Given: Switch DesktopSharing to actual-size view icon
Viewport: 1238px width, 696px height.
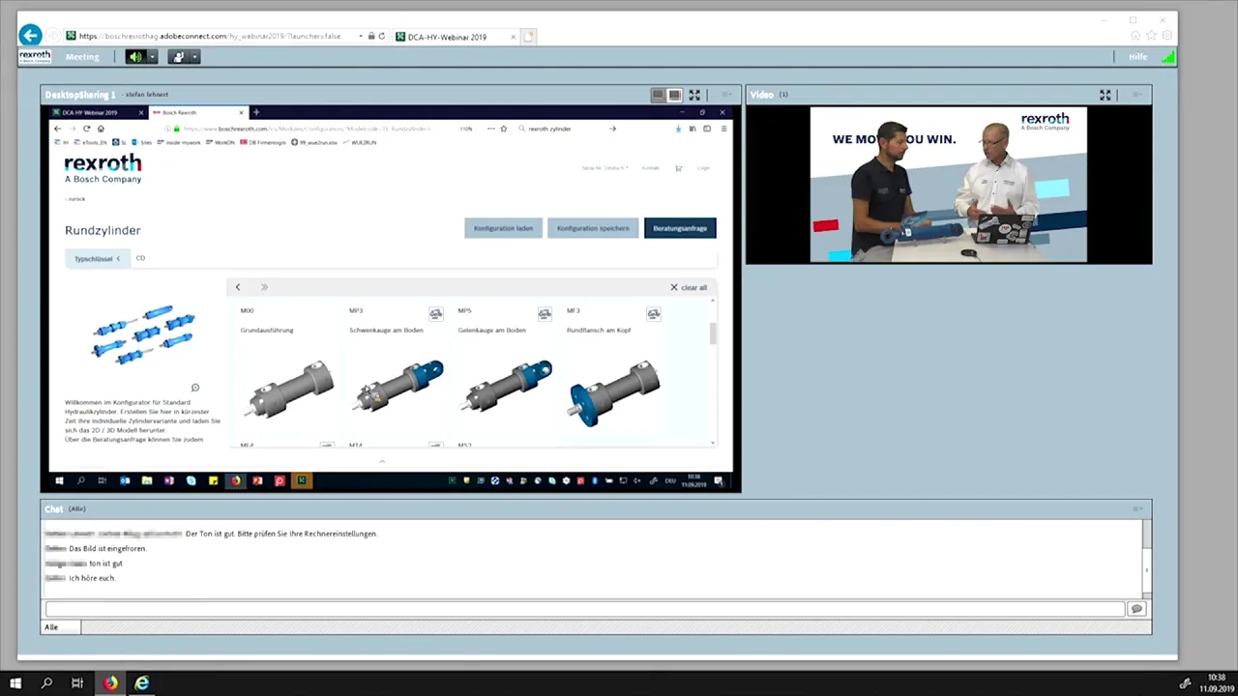Looking at the screenshot, I should click(674, 95).
